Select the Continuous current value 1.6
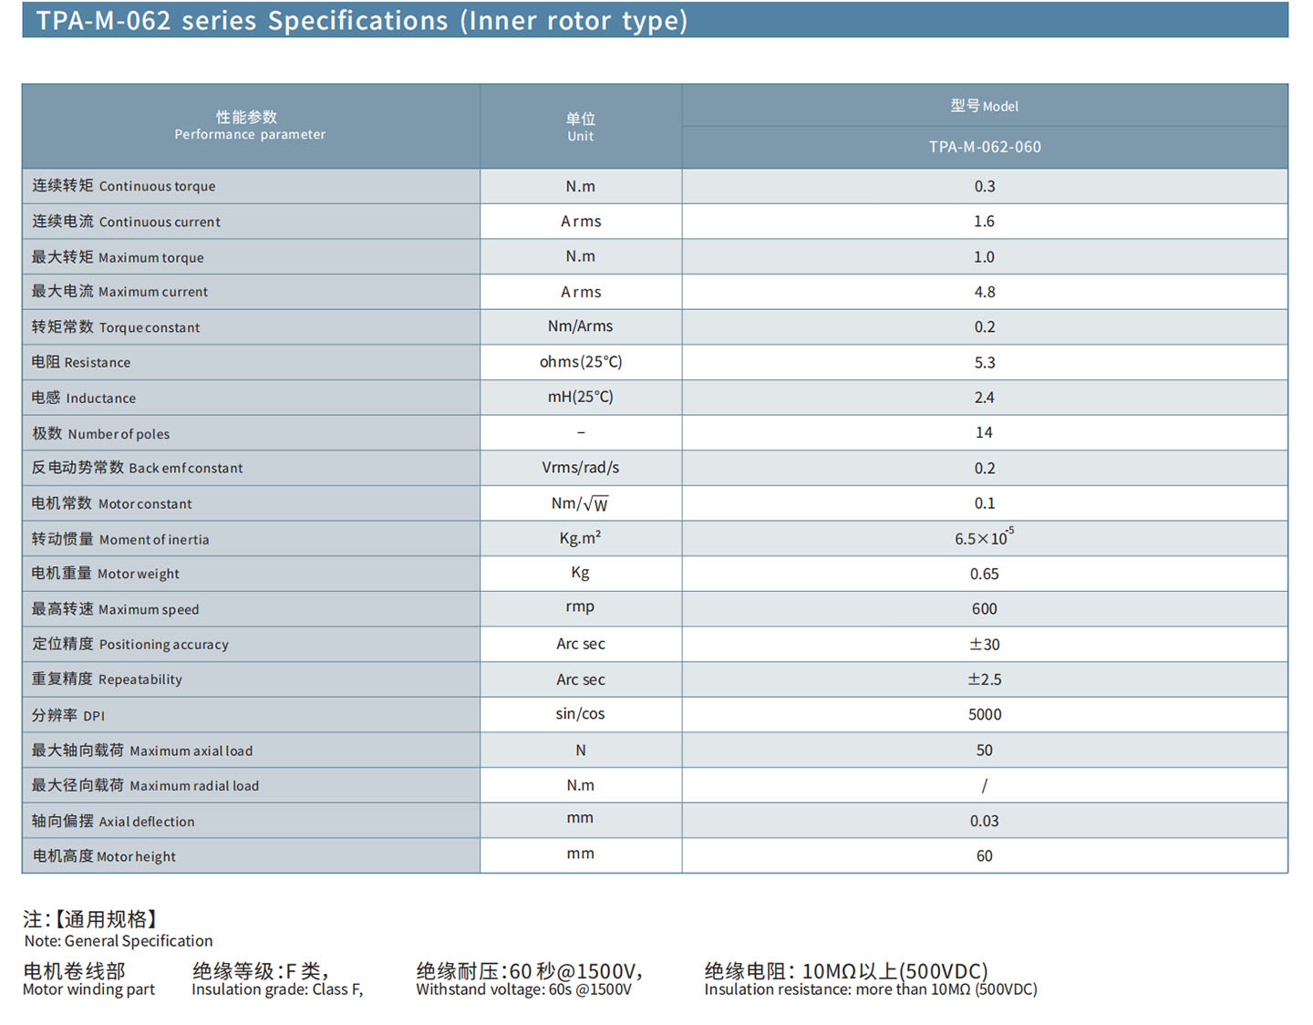 [984, 222]
